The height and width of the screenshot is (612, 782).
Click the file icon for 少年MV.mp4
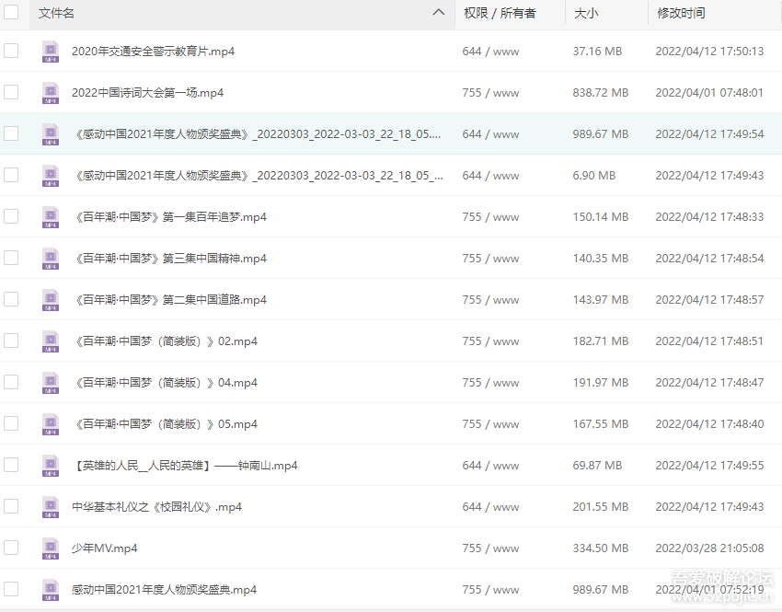point(50,548)
